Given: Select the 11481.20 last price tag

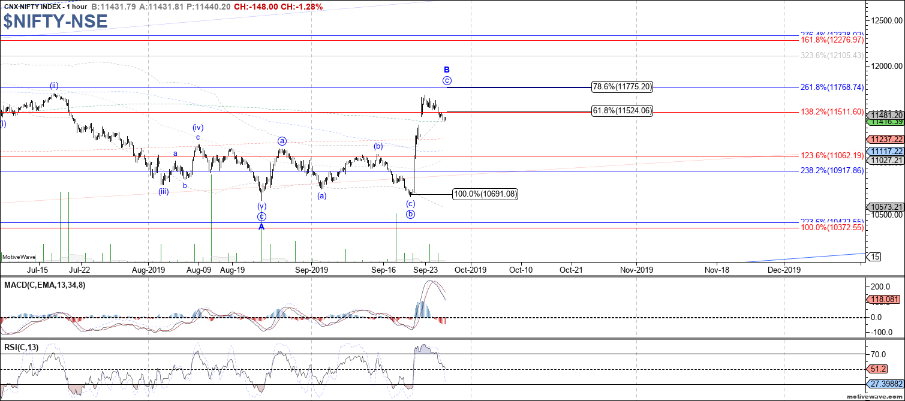Looking at the screenshot, I should pos(886,115).
